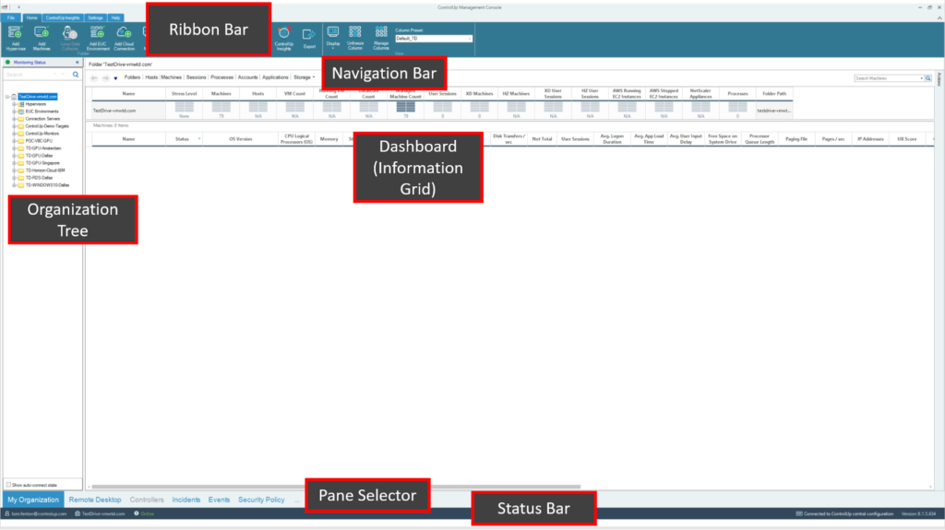Image resolution: width=945 pixels, height=530 pixels.
Task: Select the TD-GPU-Amsterdam folder
Action: coord(42,148)
